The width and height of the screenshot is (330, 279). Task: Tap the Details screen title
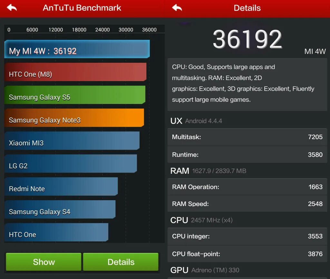[247, 8]
